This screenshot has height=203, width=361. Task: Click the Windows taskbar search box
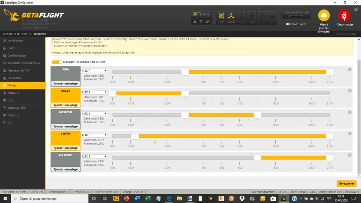(50, 198)
